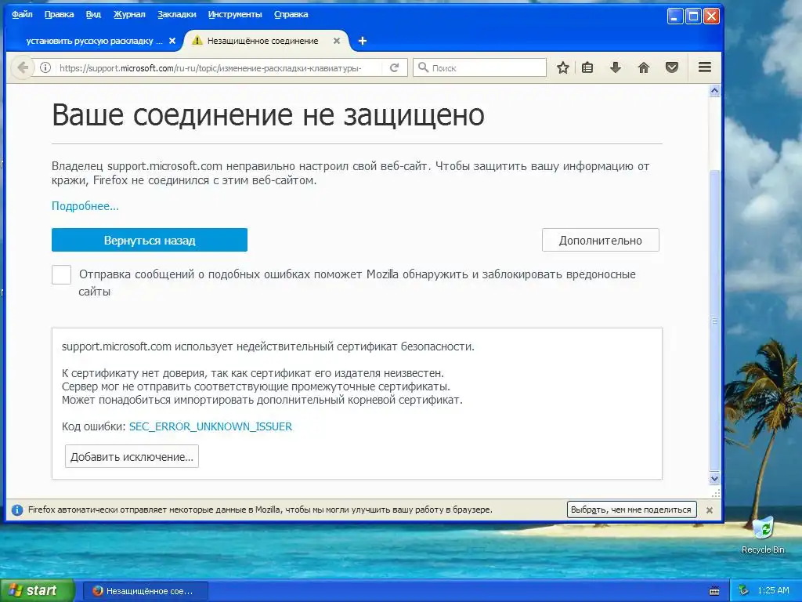Viewport: 802px width, 602px height.
Task: Enable error report sending checkbox
Action: pos(61,274)
